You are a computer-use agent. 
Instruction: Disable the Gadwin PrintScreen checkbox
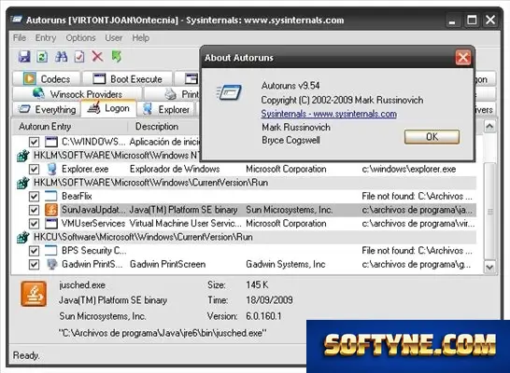[34, 265]
